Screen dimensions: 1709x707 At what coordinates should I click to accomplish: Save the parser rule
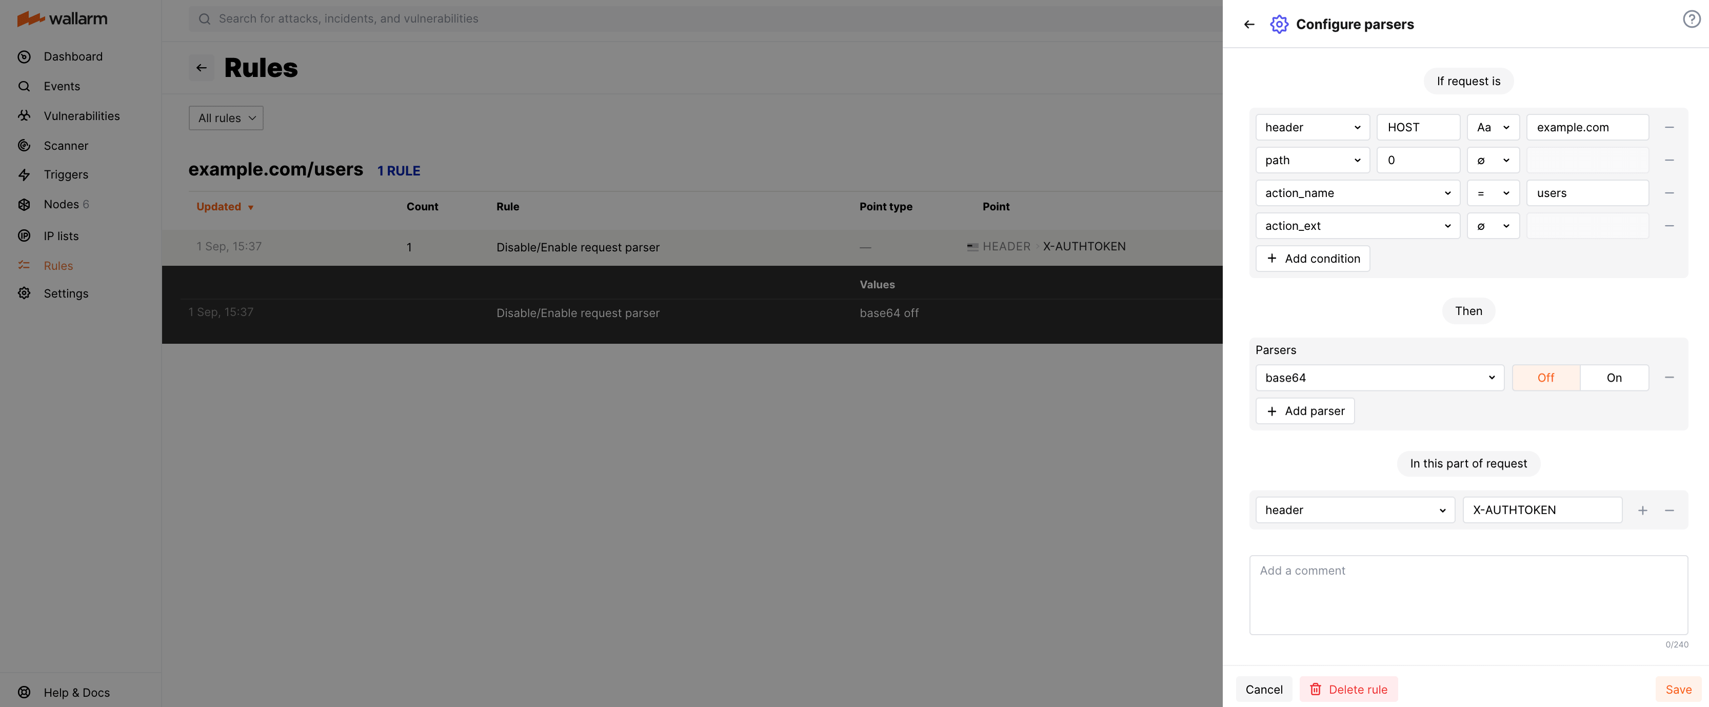1678,689
